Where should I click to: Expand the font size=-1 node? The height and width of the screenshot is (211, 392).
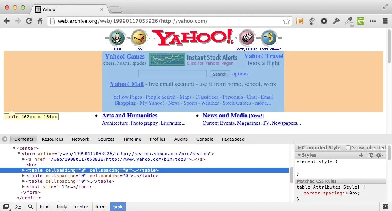click(x=23, y=187)
